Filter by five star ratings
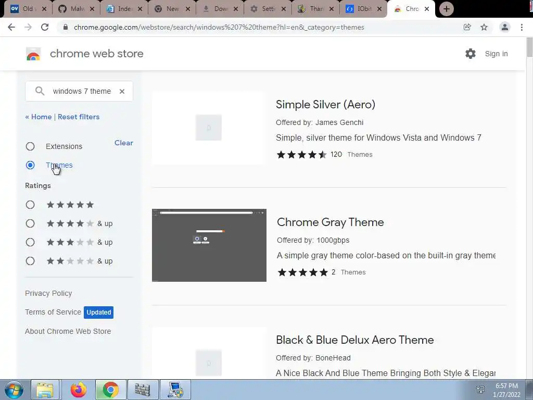 [x=30, y=205]
